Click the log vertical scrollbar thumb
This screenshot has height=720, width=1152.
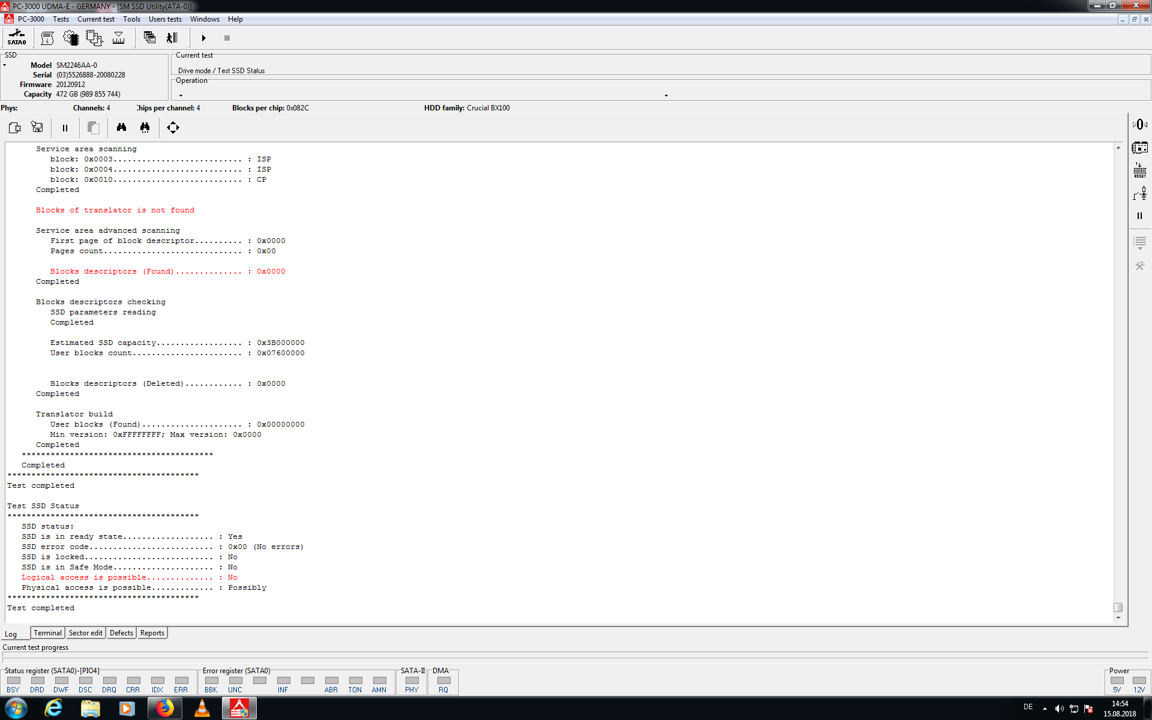pos(1118,607)
